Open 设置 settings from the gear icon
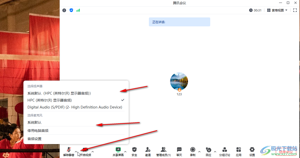Viewport: 300px width, 158px height. pos(252,152)
